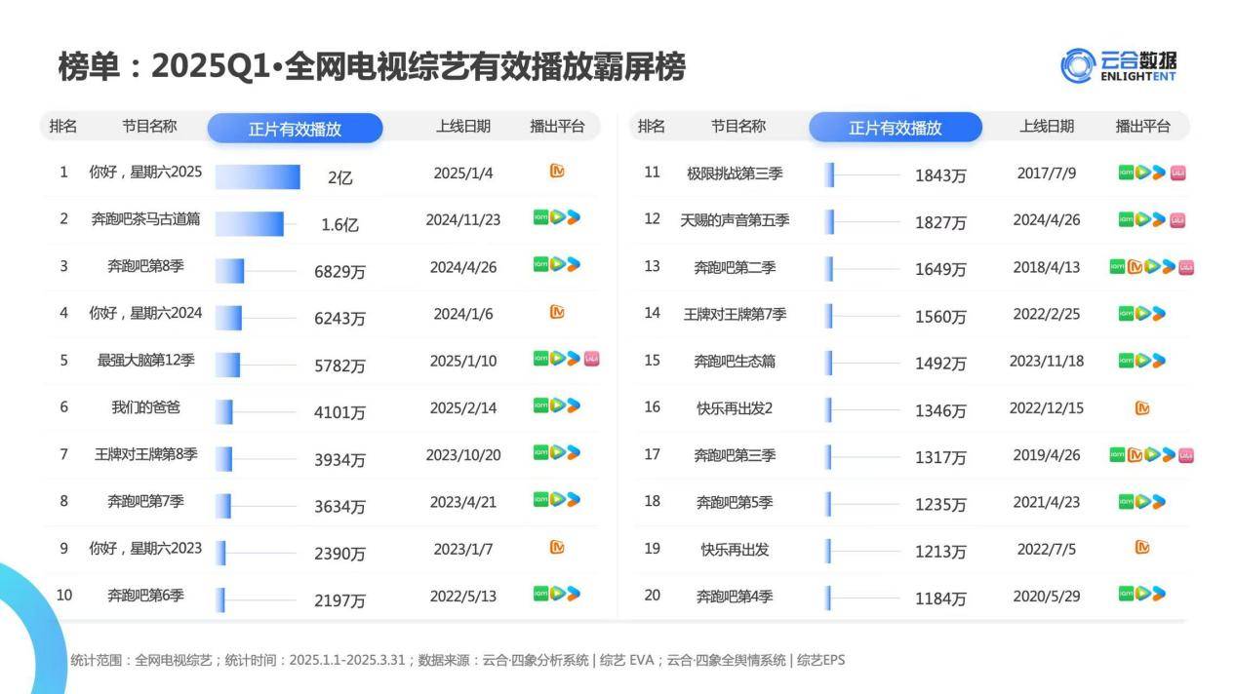Viewport: 1235px width, 694px height.
Task: Click the right table's 排名 column header
Action: pyautogui.click(x=652, y=126)
